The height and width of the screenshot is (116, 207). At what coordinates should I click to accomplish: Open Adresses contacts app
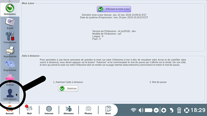pyautogui.click(x=68, y=110)
